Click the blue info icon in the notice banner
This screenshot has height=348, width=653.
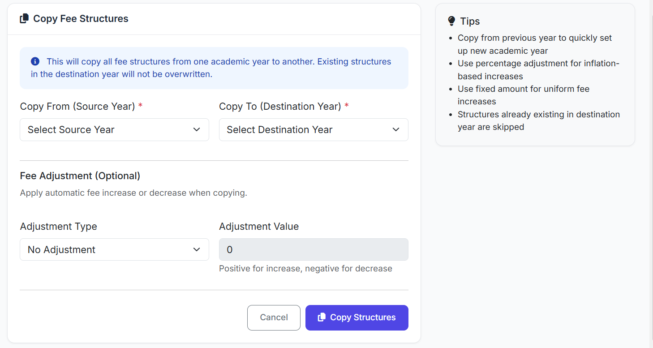coord(35,61)
